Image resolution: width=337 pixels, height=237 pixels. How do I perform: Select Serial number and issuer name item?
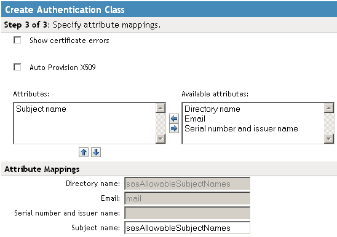click(x=241, y=128)
